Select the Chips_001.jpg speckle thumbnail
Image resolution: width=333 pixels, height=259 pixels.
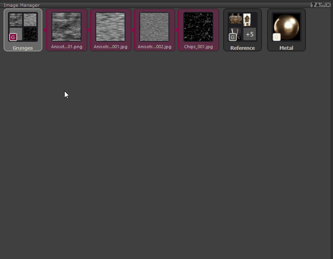pyautogui.click(x=198, y=27)
